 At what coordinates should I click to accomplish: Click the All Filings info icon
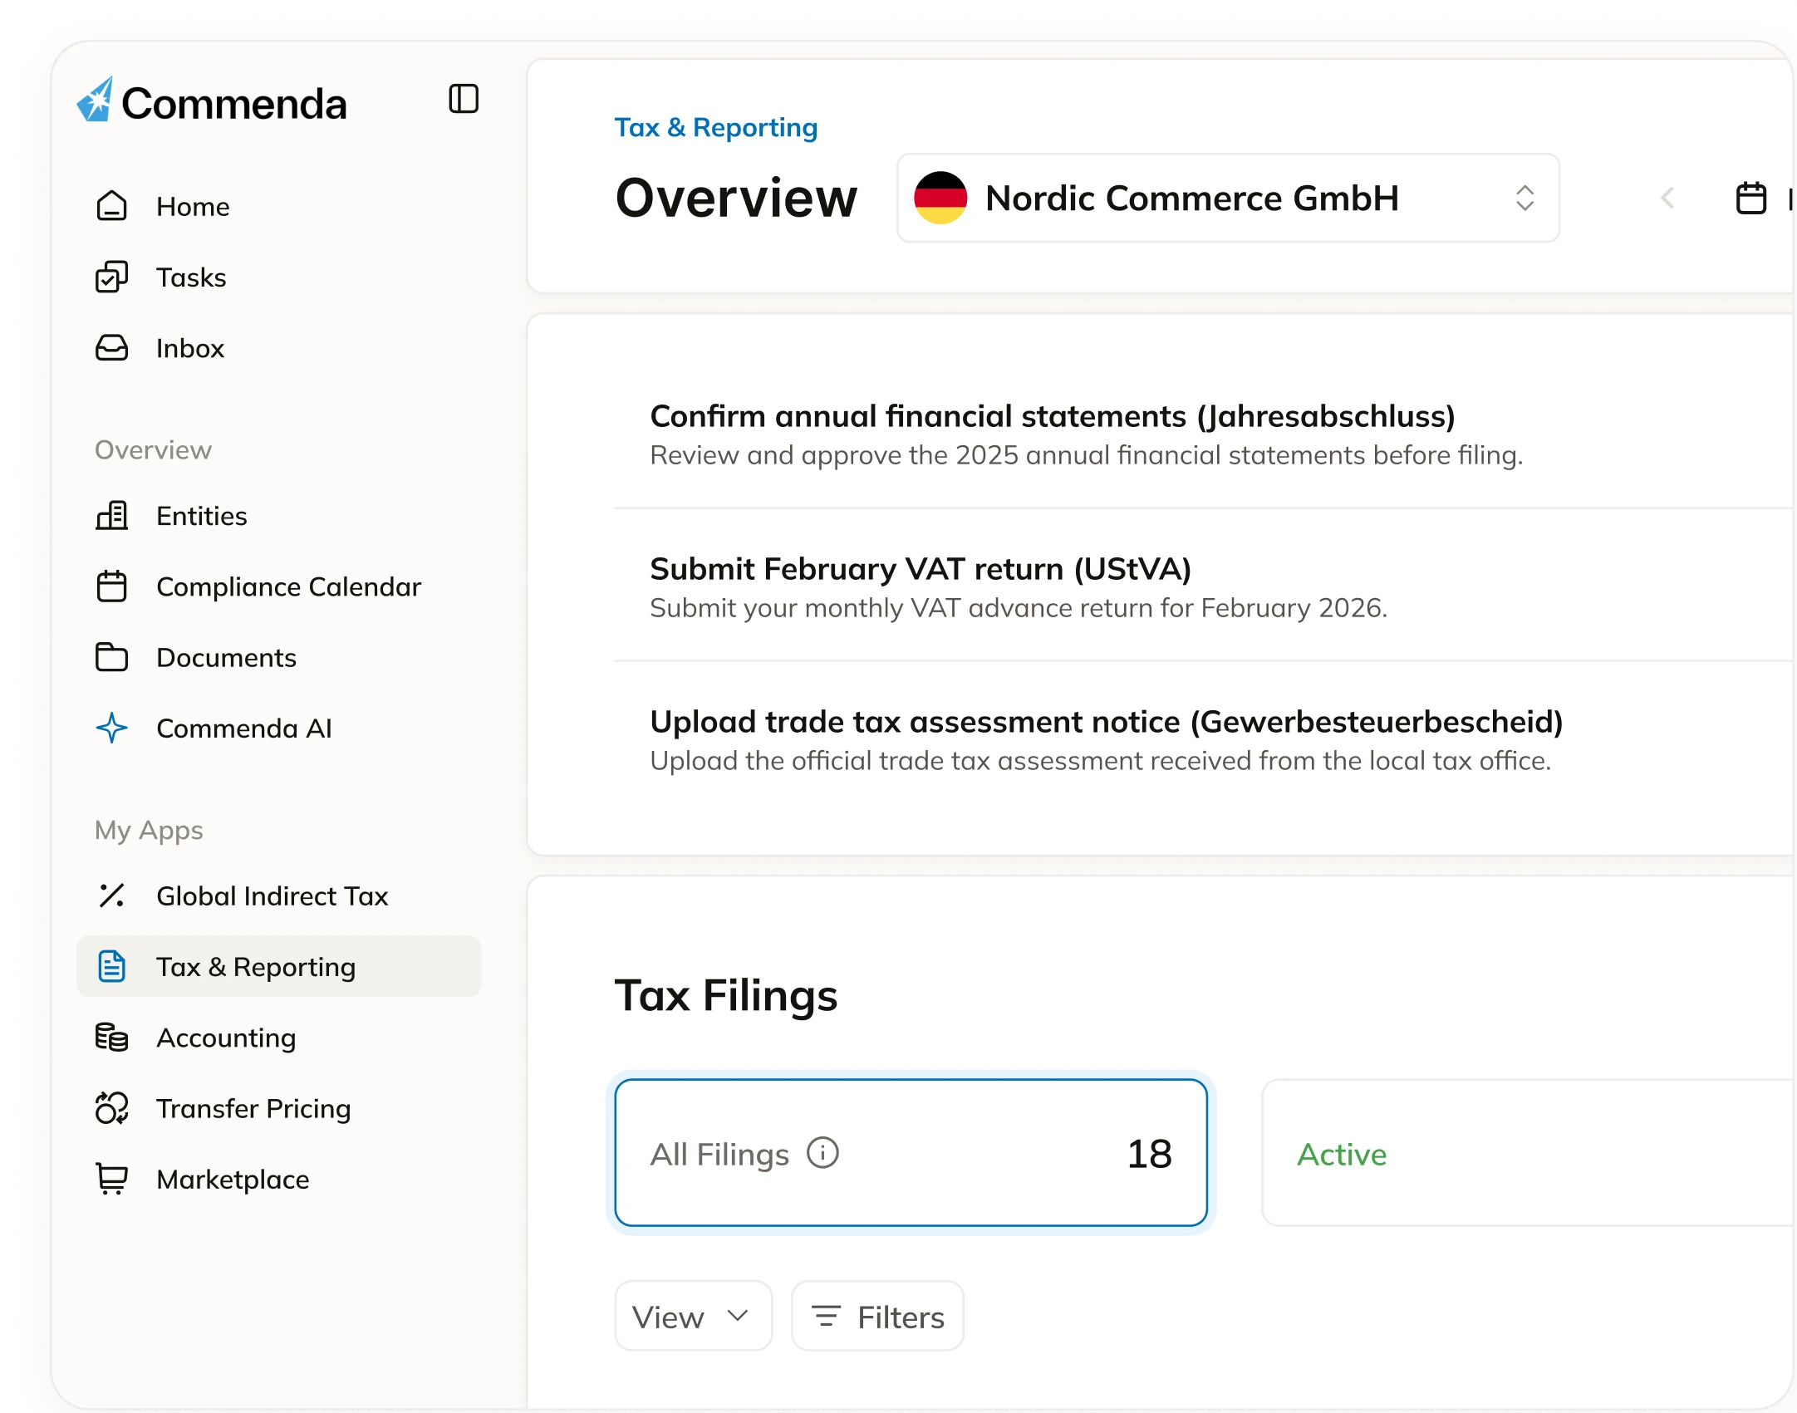click(822, 1153)
